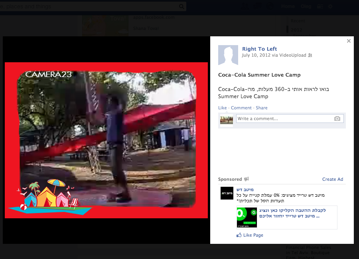Attach a photo using the camera icon
Screen dimensions: 359x259
(337, 119)
